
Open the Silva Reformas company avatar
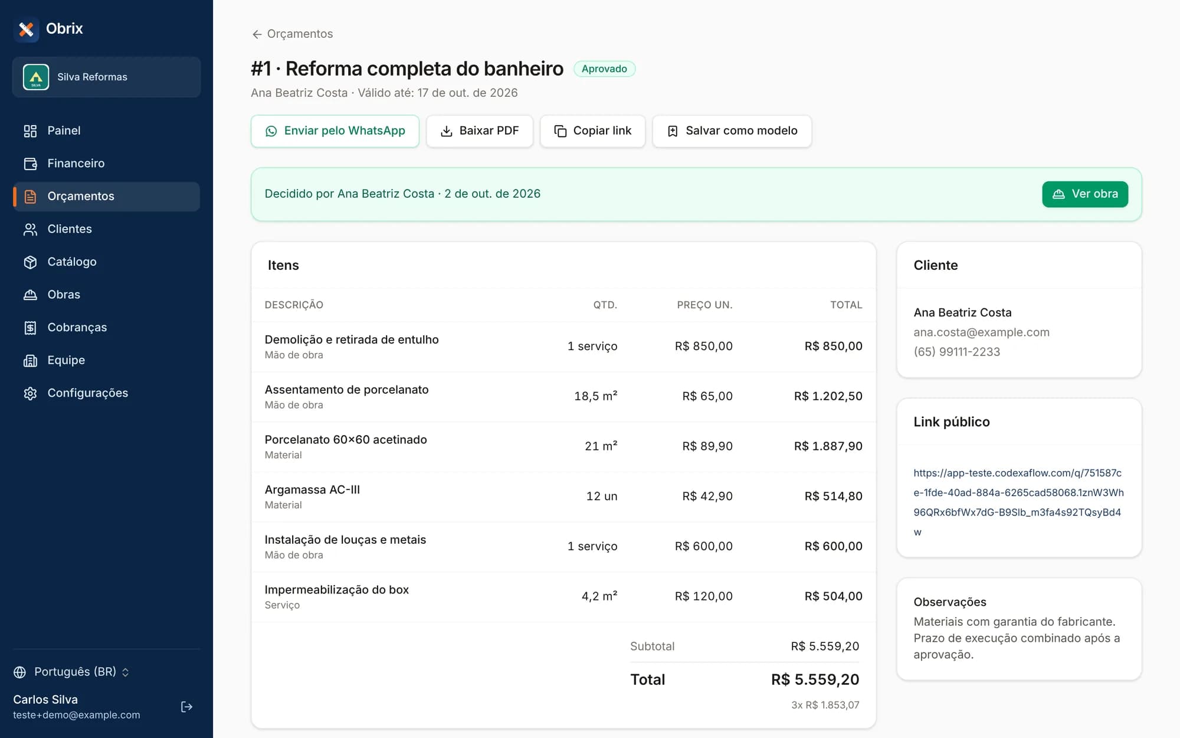[36, 77]
